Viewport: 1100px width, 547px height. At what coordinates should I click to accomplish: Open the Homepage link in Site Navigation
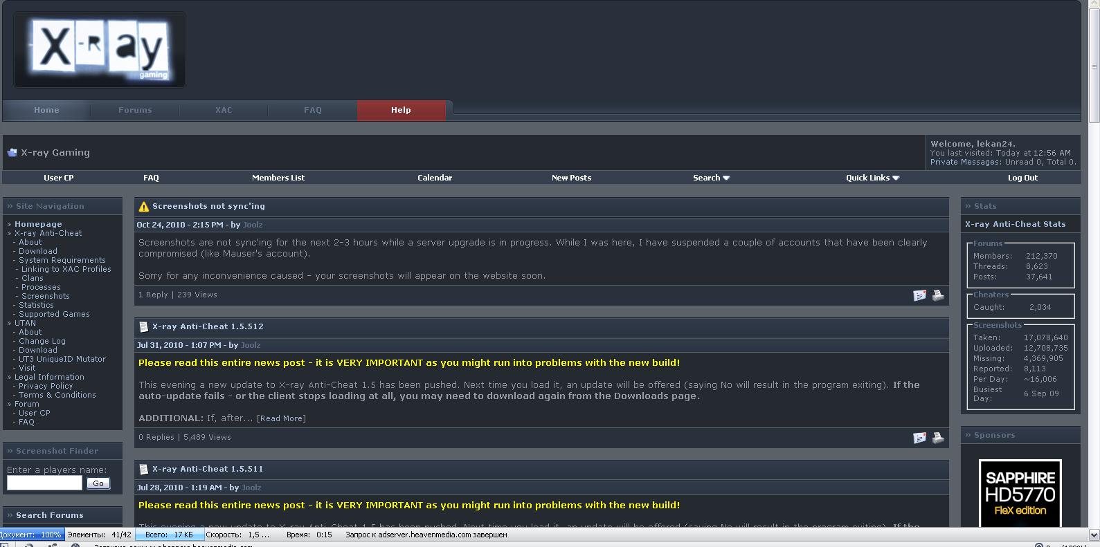(38, 224)
